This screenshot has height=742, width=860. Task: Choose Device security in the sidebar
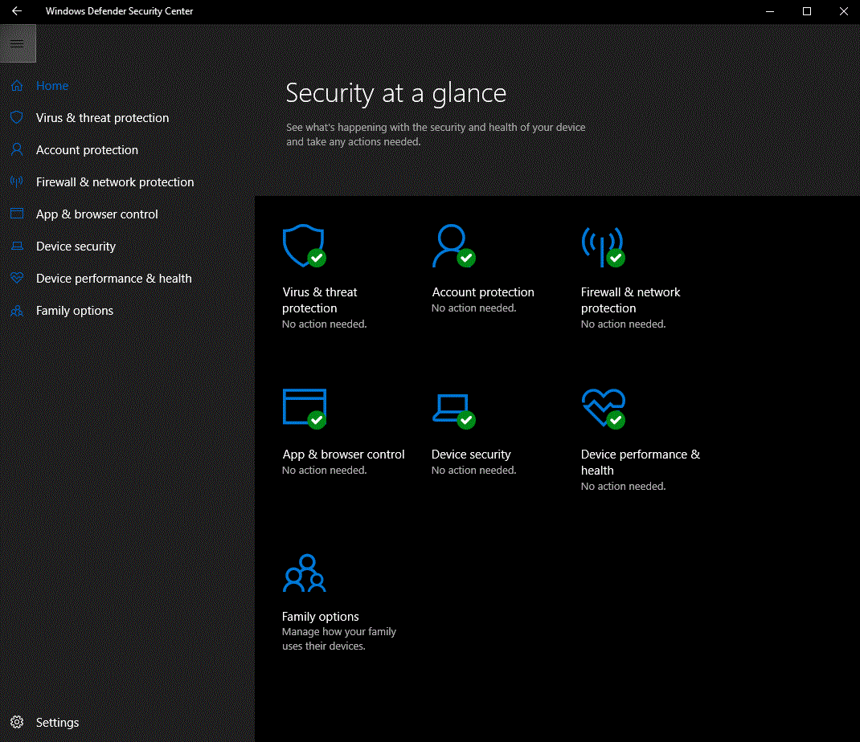(76, 247)
